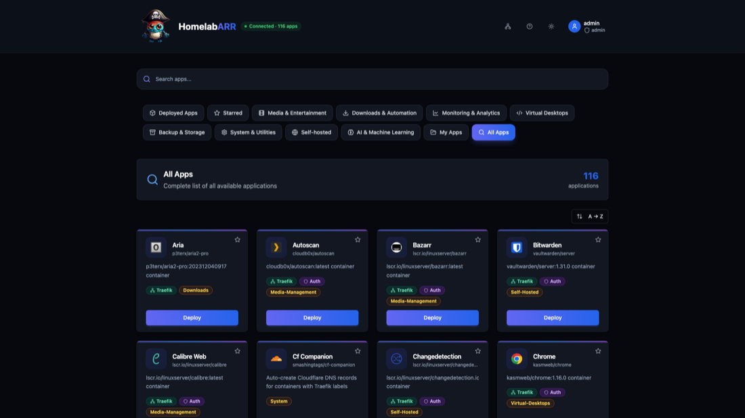
Task: Select the Deployed Apps category
Action: click(x=173, y=113)
